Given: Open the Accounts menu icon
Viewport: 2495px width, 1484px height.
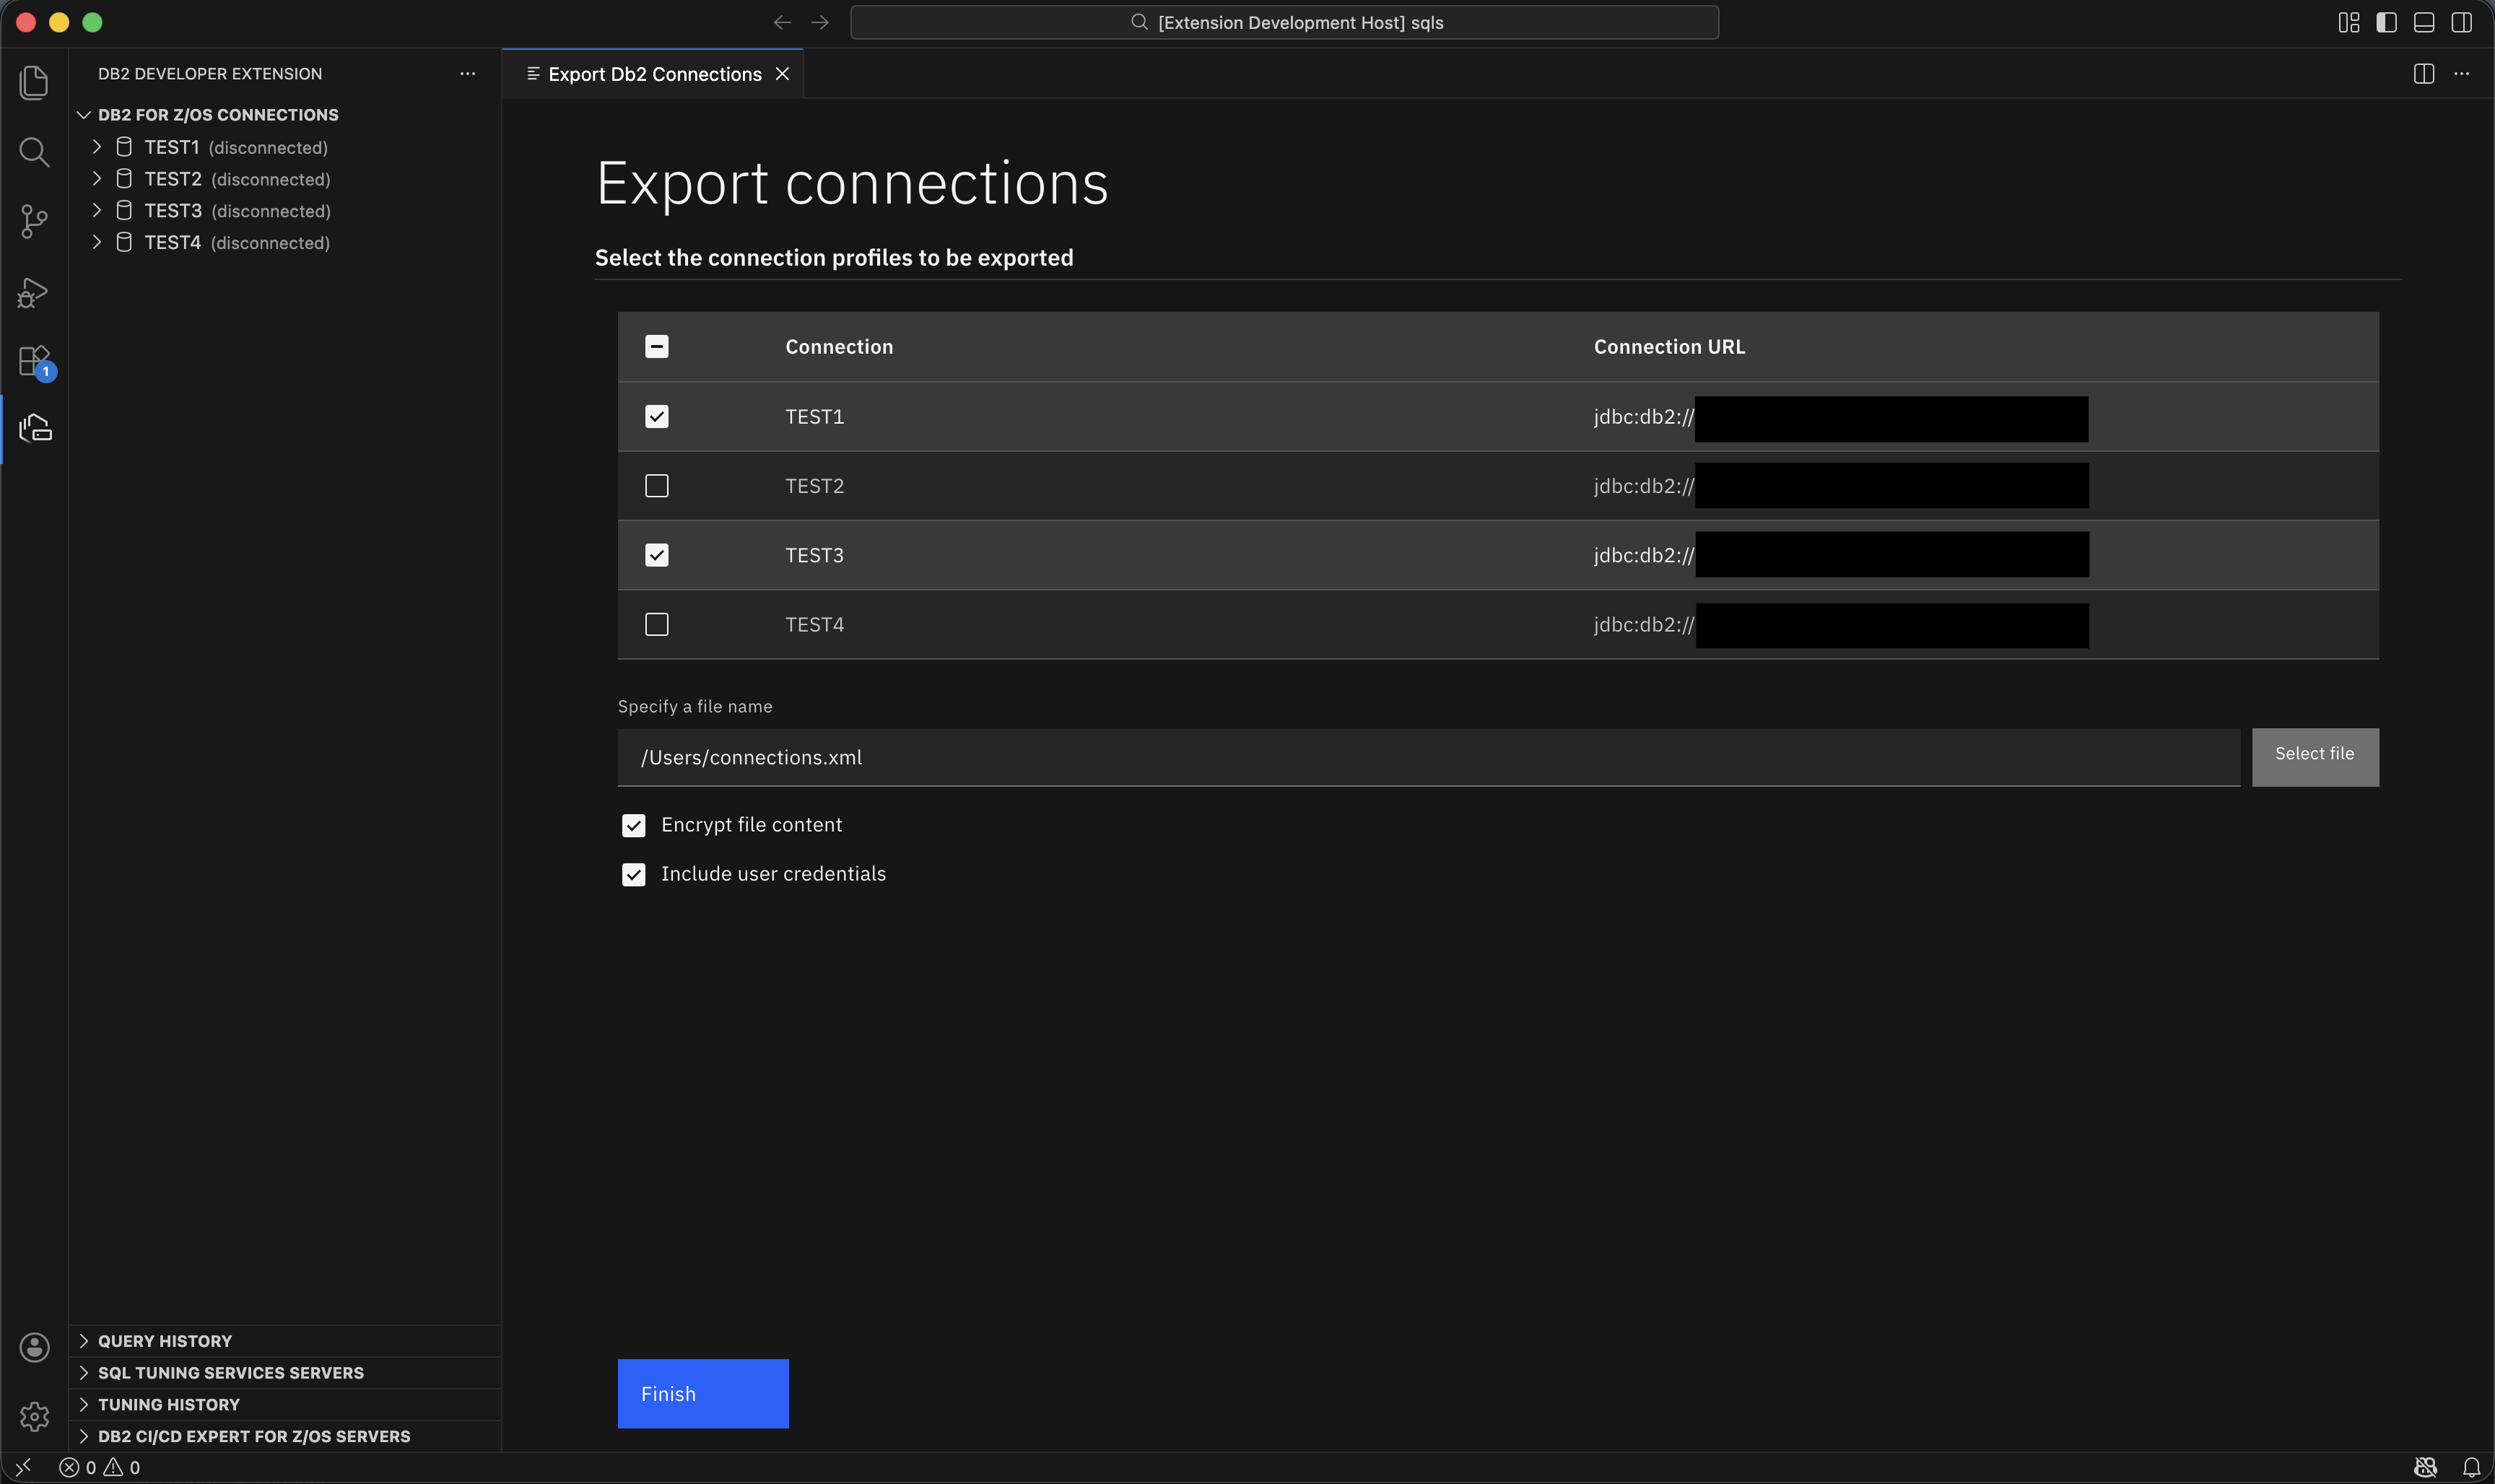Looking at the screenshot, I should click(x=34, y=1347).
